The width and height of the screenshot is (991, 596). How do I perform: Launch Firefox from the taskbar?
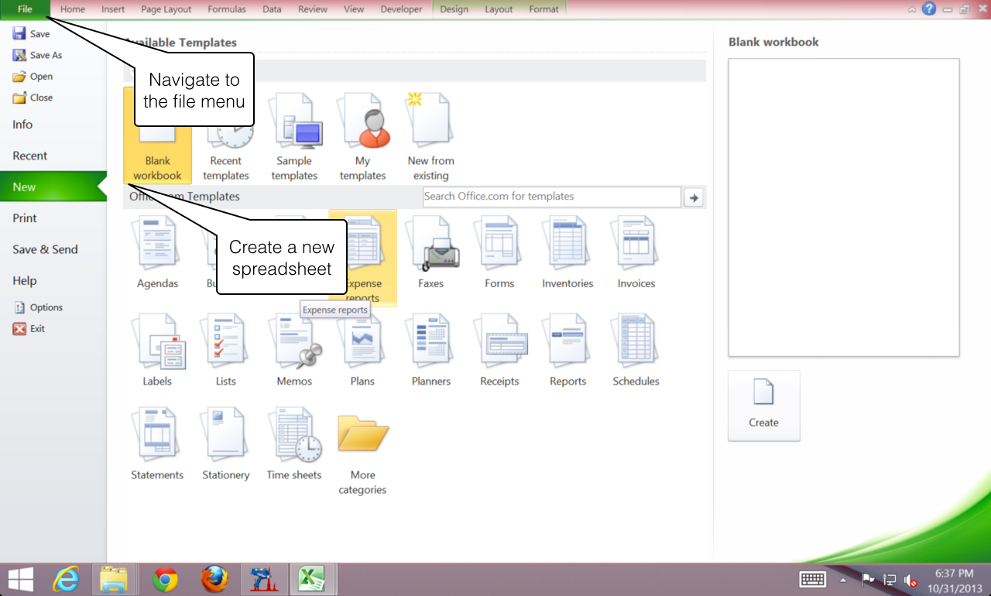tap(214, 578)
